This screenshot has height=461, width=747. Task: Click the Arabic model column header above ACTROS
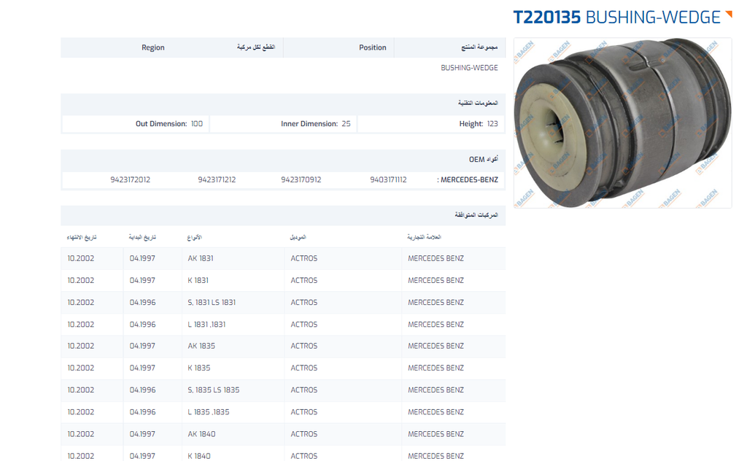point(298,237)
